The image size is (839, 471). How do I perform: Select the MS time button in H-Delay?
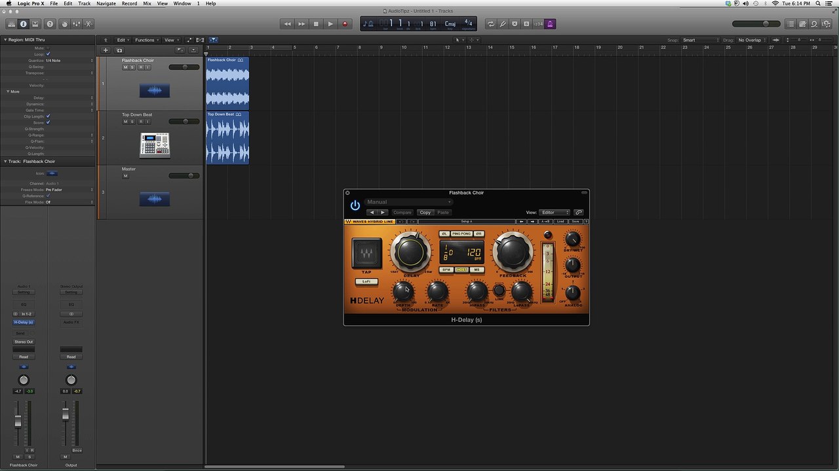(x=477, y=270)
